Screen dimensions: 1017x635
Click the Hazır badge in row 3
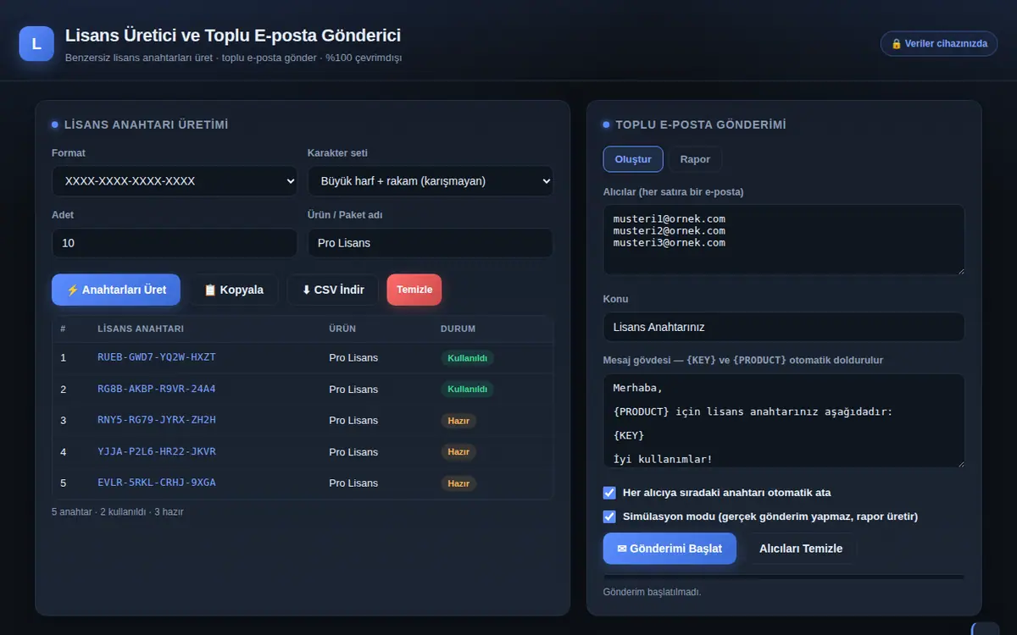click(x=458, y=421)
